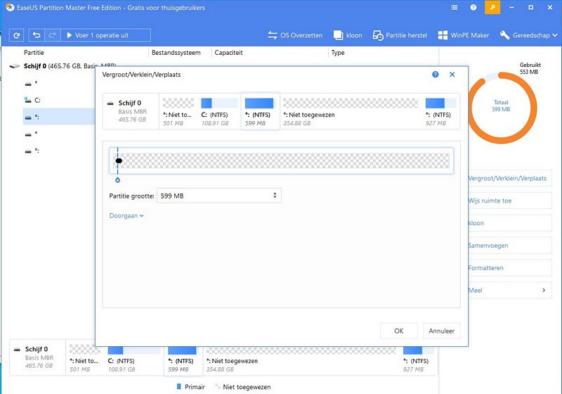Click the Primair legend entry
Screen dimensions: 562x394
[x=191, y=387]
